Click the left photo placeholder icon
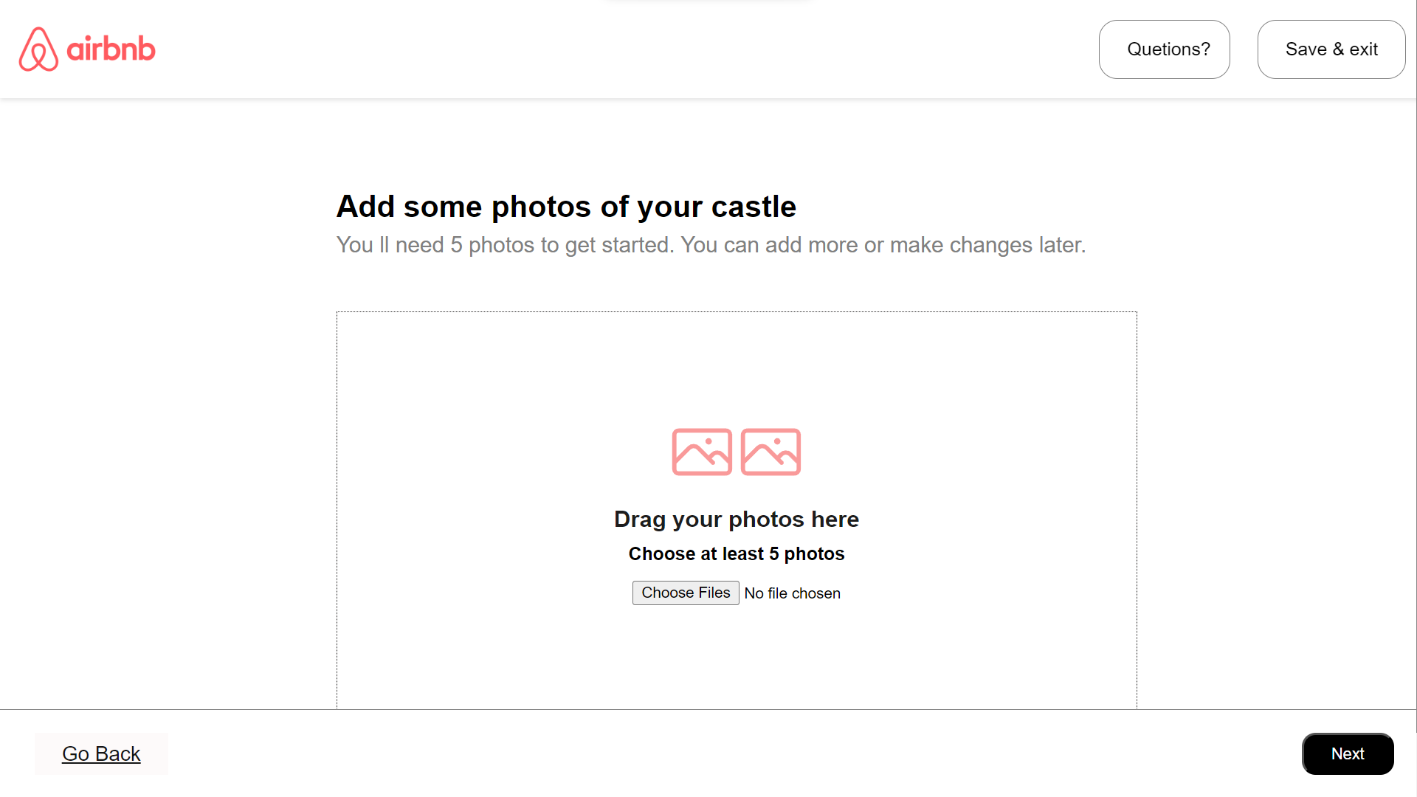The image size is (1417, 797). tap(701, 452)
